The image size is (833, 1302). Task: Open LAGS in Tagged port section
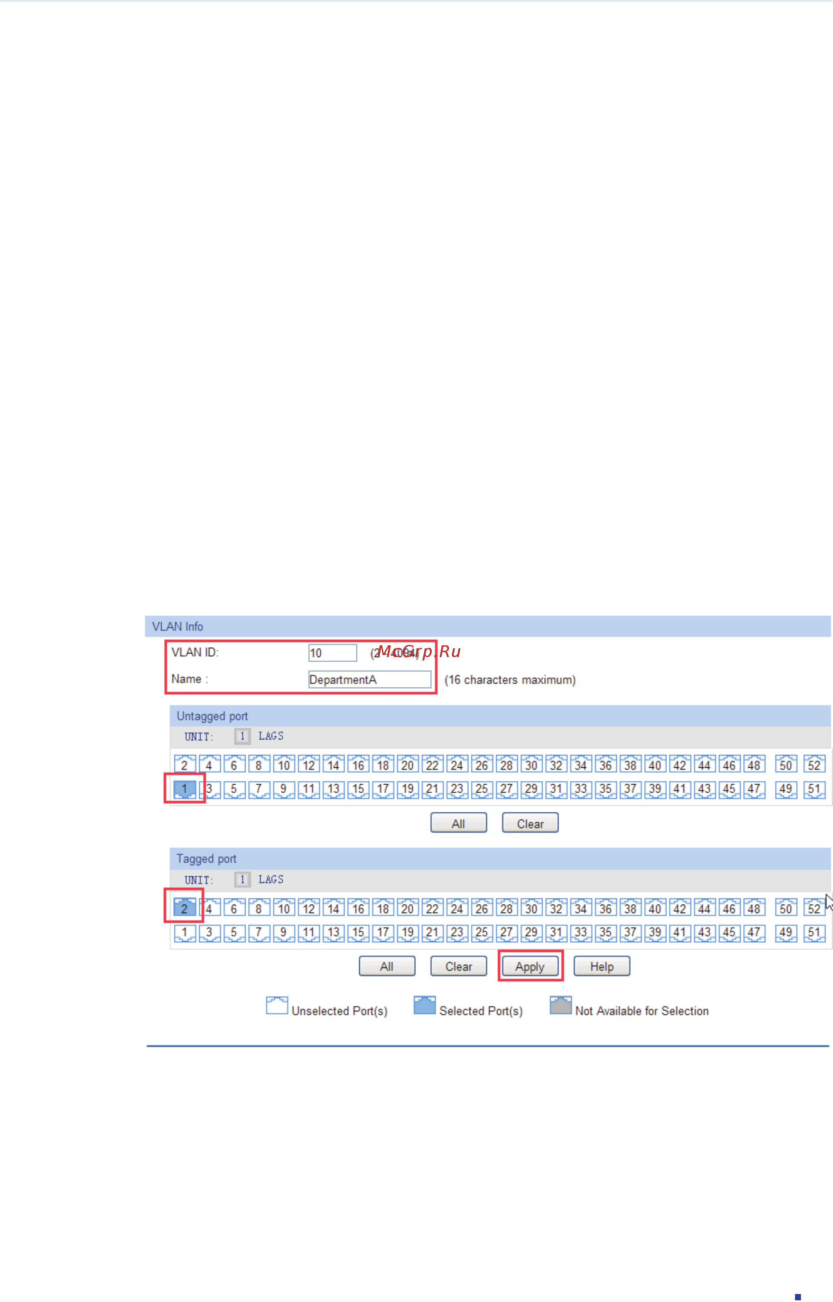[271, 880]
